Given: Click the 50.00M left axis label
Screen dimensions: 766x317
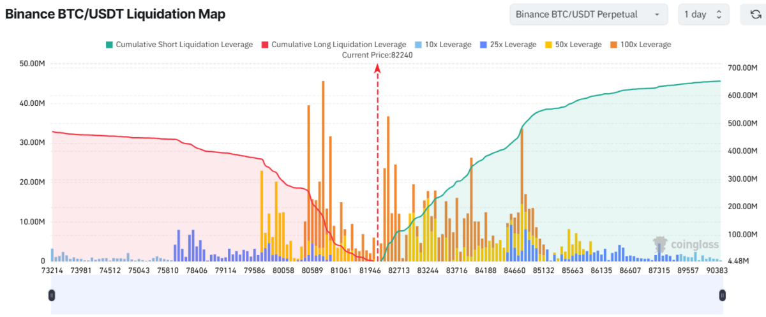Looking at the screenshot, I should tap(33, 64).
